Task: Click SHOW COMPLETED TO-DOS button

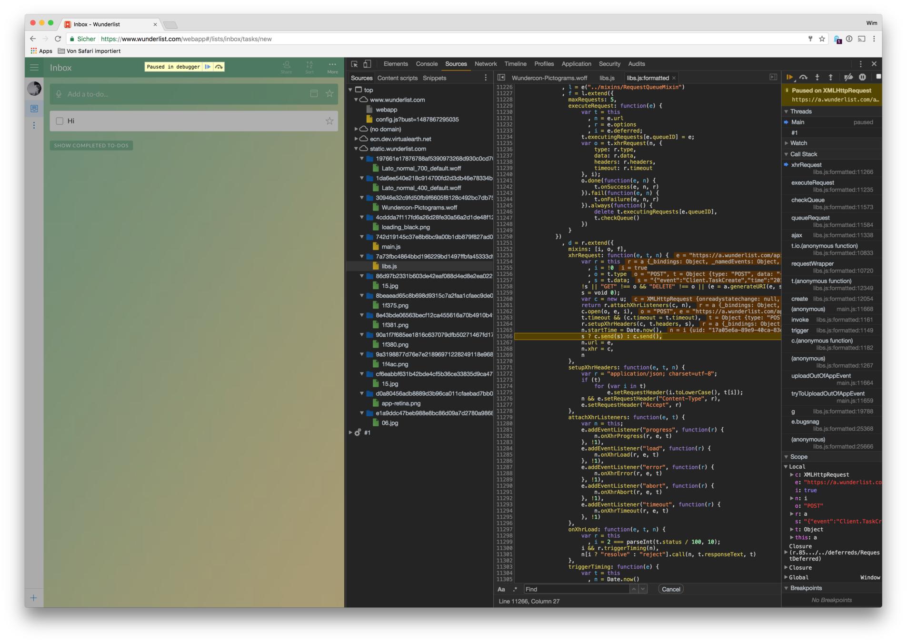Action: tap(91, 145)
